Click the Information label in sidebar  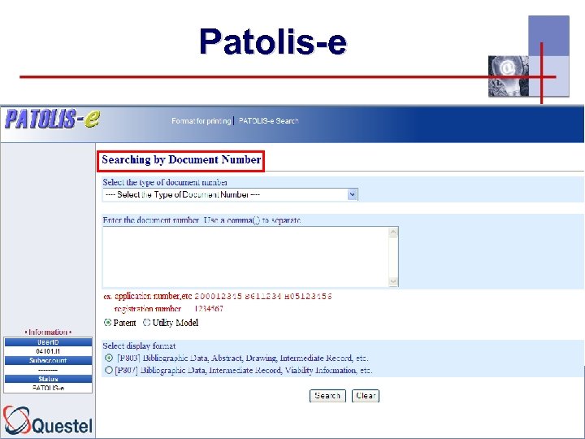click(48, 333)
